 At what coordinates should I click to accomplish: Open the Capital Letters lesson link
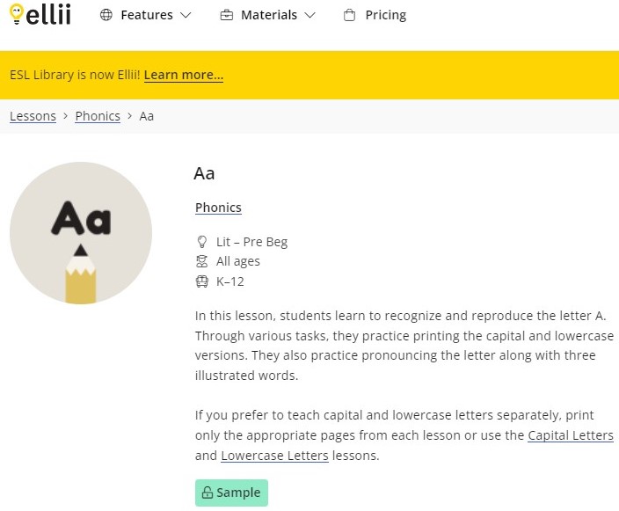pyautogui.click(x=571, y=435)
